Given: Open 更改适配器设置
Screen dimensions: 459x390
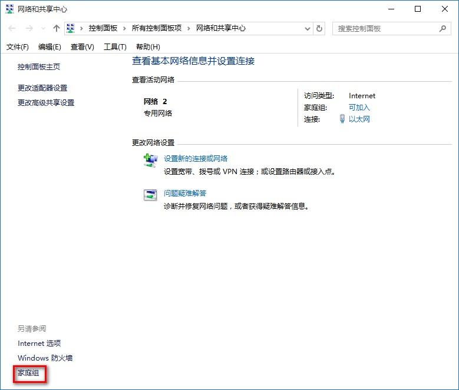Looking at the screenshot, I should tap(42, 88).
